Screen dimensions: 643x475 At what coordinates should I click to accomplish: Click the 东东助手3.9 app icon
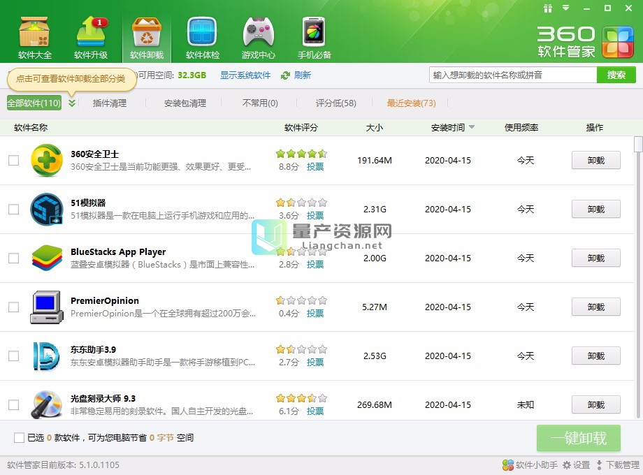pyautogui.click(x=47, y=356)
